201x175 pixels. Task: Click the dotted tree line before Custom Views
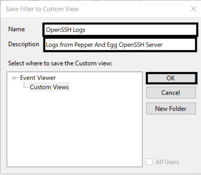pos(26,85)
